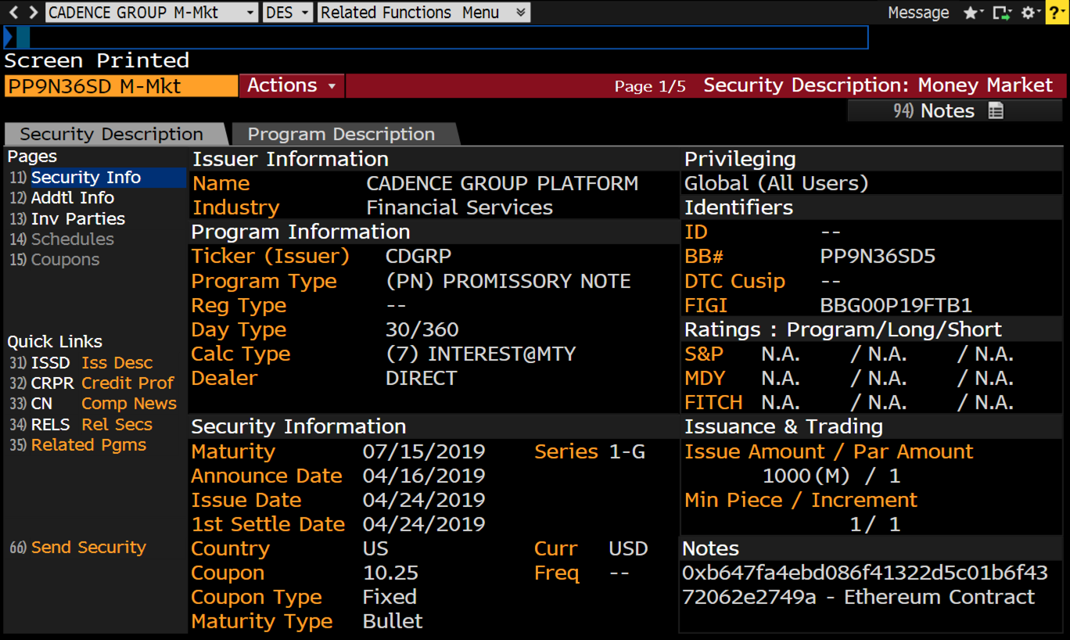
Task: Click the back navigation arrow
Action: [13, 13]
